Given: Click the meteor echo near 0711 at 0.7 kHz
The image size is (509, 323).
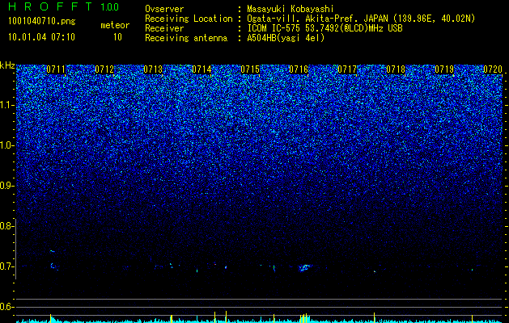Looking at the screenshot, I should [x=53, y=266].
